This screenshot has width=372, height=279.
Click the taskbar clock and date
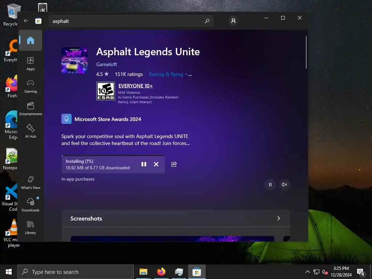tap(341, 272)
